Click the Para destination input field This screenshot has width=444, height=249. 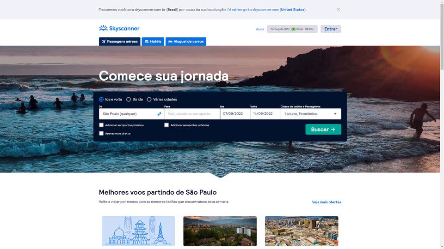coord(192,114)
